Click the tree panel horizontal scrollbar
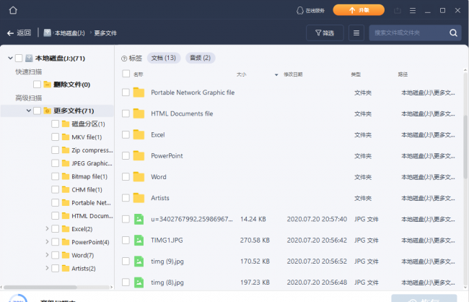 (40, 287)
